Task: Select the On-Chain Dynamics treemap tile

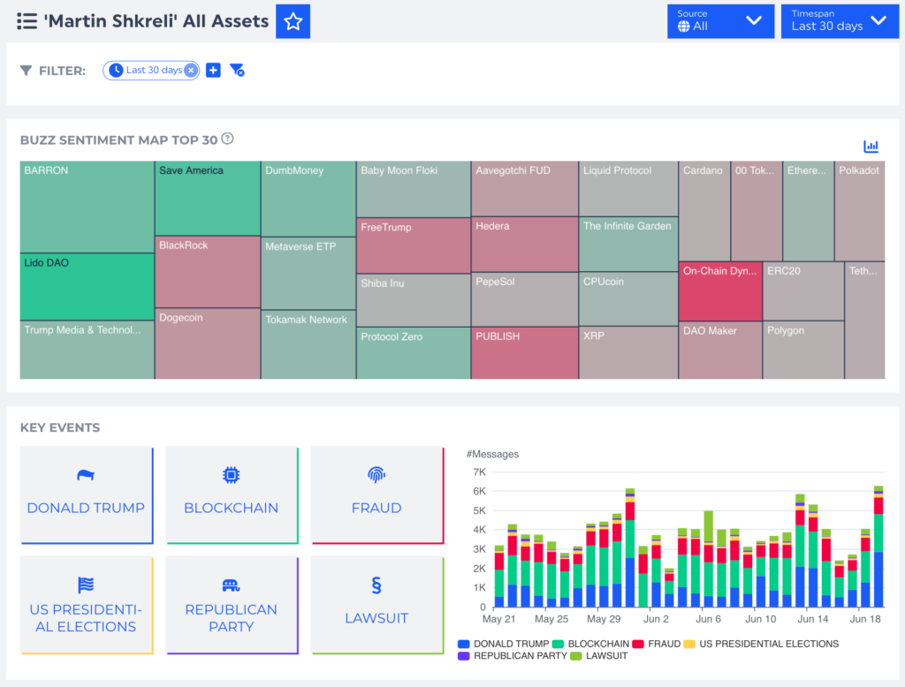Action: [x=719, y=291]
